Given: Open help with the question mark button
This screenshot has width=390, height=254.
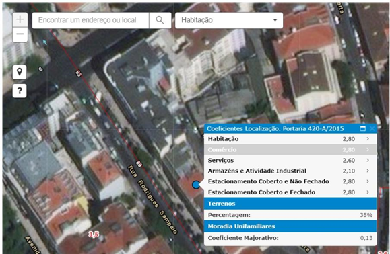Looking at the screenshot, I should coord(20,91).
